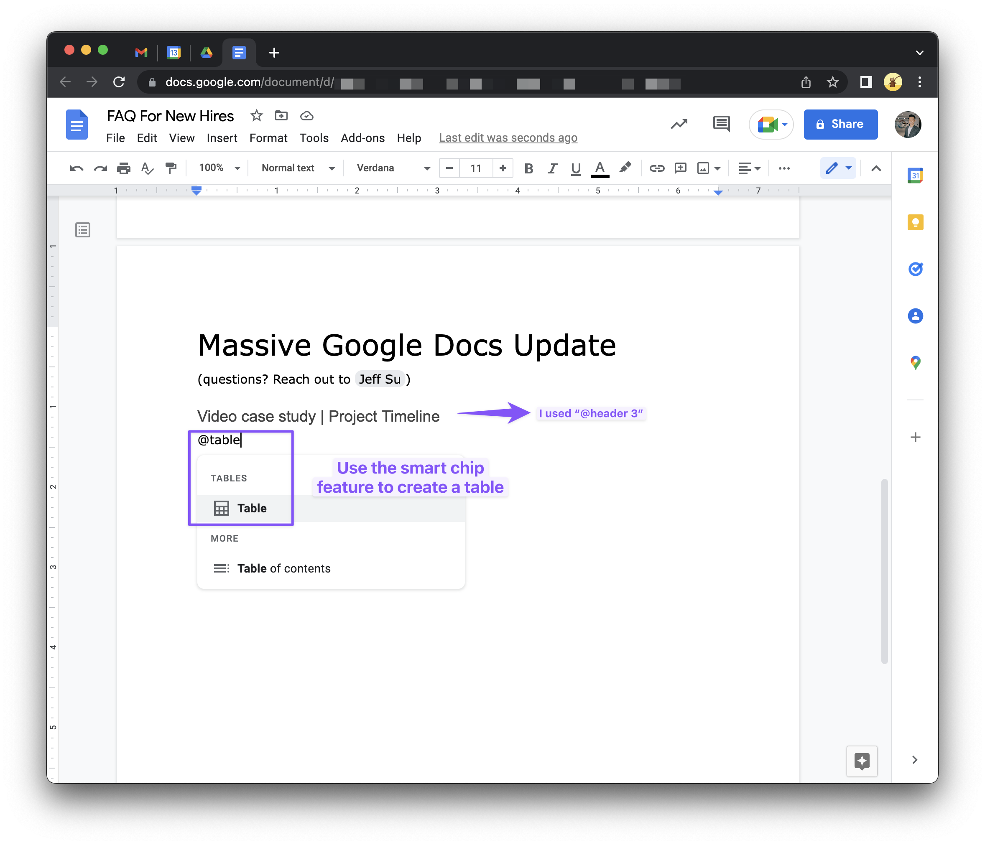This screenshot has height=845, width=985.
Task: Click the Docs home icon
Action: 77,125
